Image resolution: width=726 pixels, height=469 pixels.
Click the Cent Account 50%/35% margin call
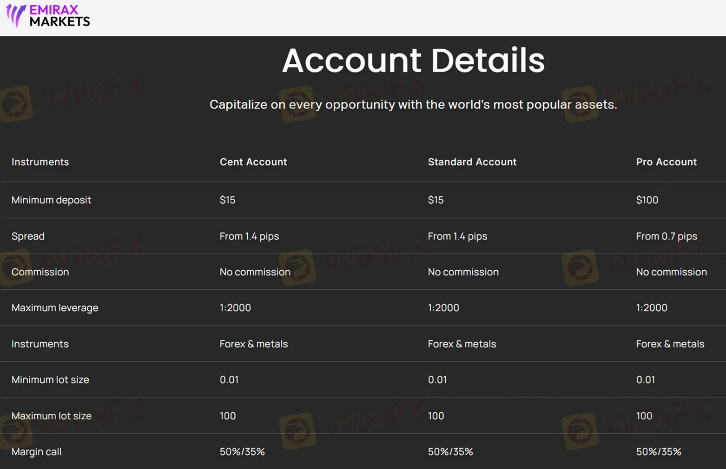[x=242, y=452]
